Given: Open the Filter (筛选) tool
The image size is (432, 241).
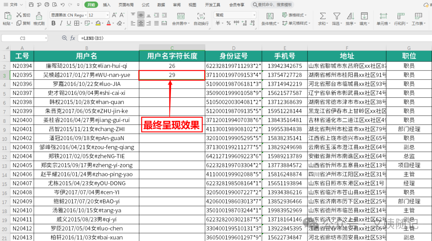Looking at the screenshot, I should tap(337, 19).
